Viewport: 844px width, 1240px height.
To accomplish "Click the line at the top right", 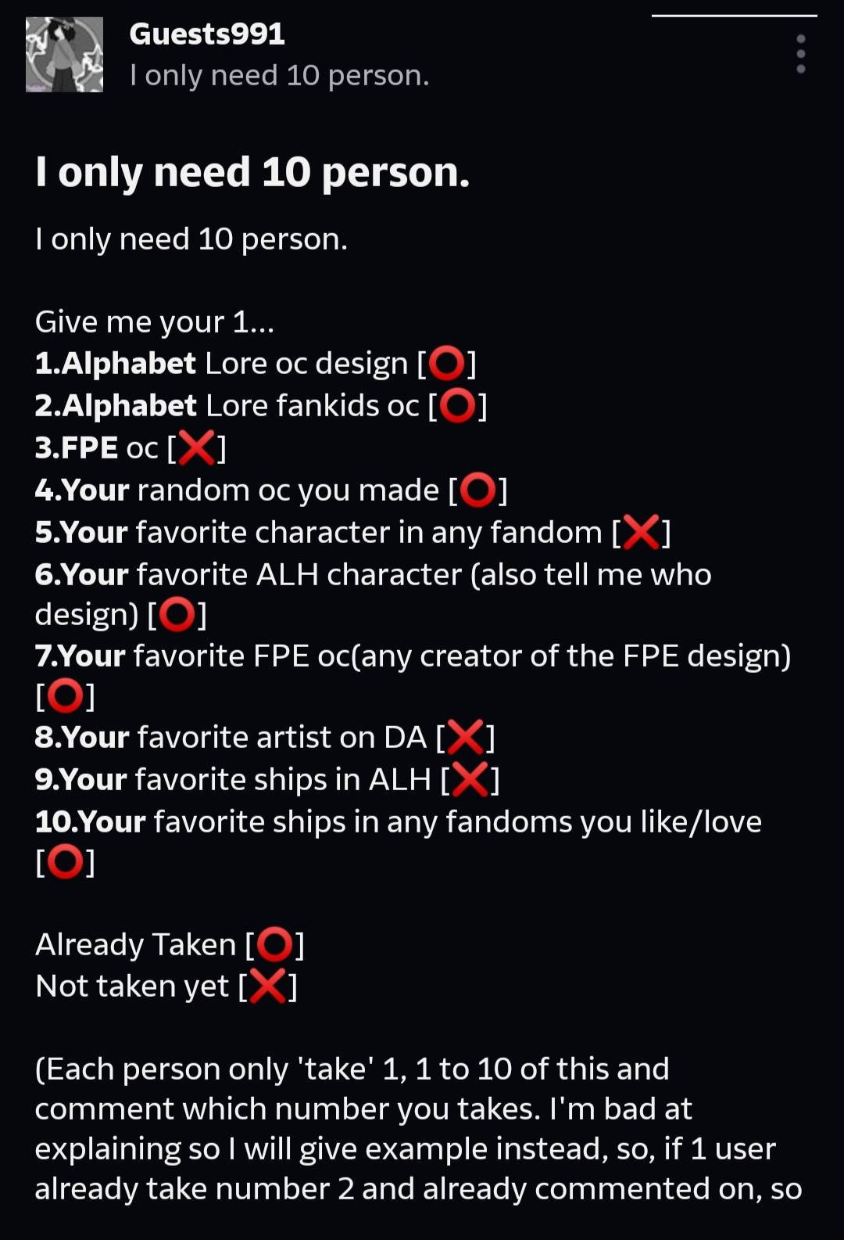I will 735,15.
